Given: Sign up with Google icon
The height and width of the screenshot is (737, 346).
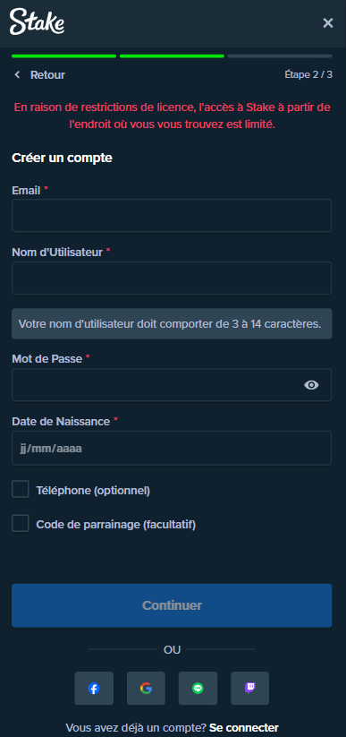Looking at the screenshot, I should point(146,688).
